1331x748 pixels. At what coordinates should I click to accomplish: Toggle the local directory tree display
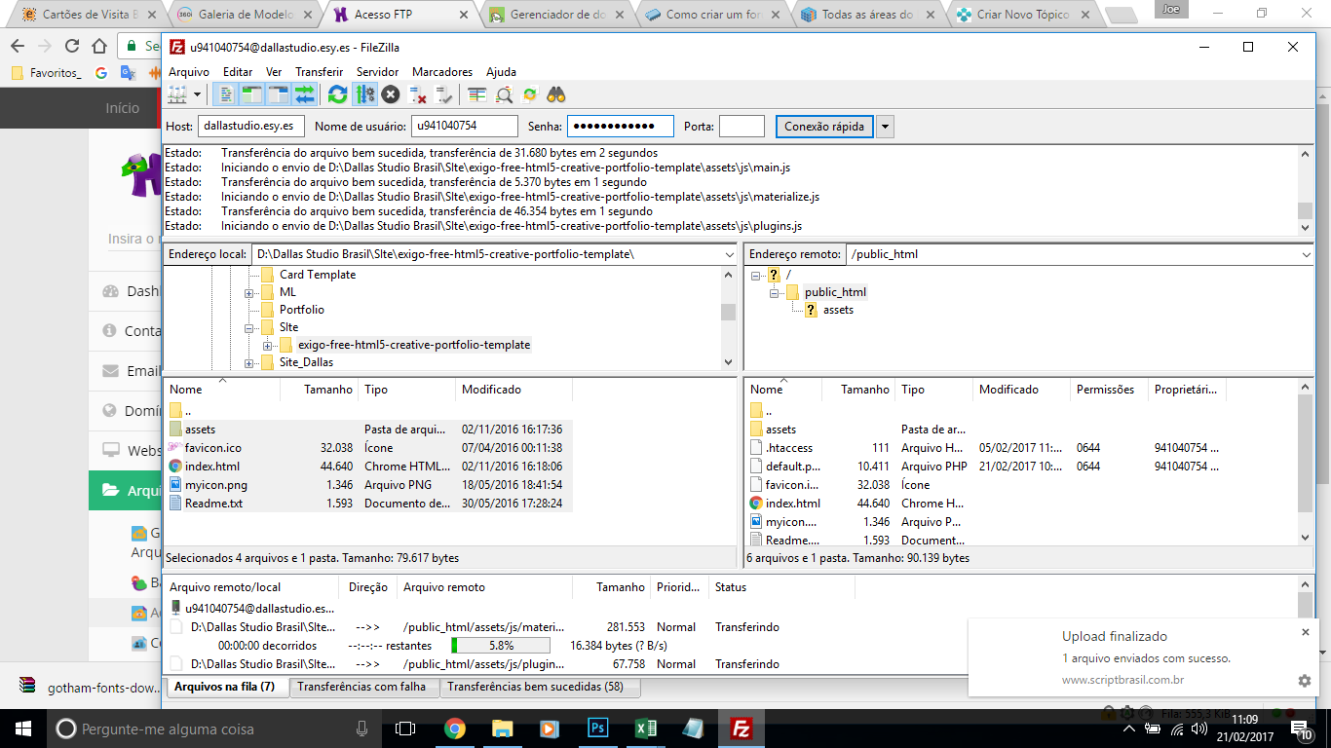tap(251, 94)
